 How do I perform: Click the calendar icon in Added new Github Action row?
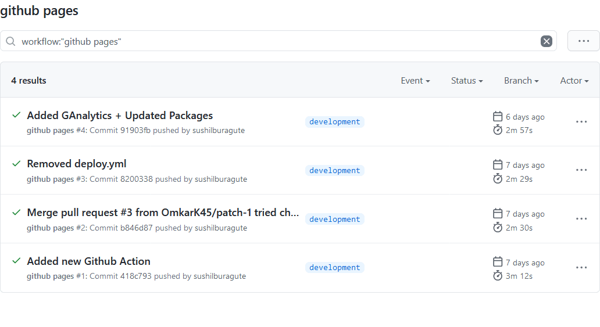coord(498,262)
